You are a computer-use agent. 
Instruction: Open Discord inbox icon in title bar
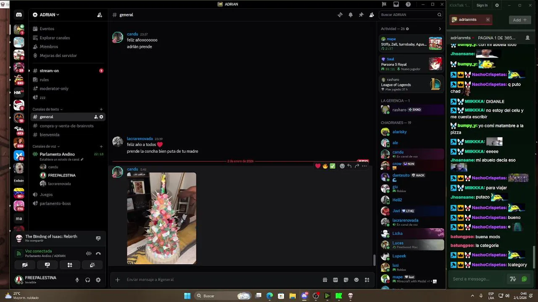tap(396, 4)
